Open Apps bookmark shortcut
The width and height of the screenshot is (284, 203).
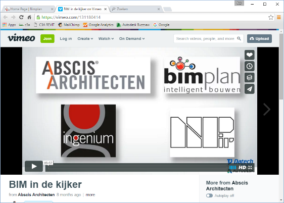pyautogui.click(x=10, y=25)
